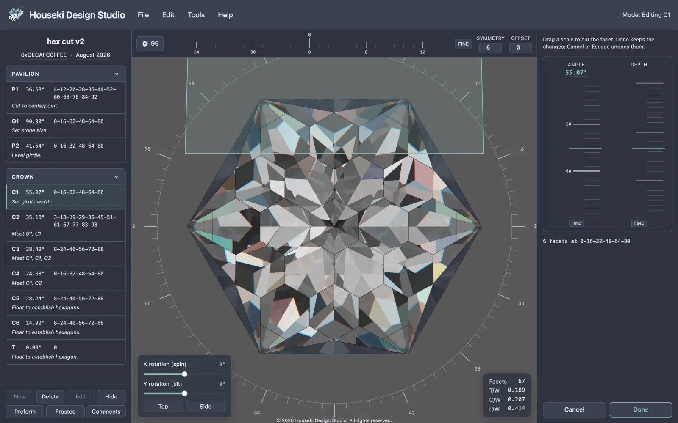The image size is (678, 423).
Task: Select the C4 24.88° crown row
Action: (x=66, y=278)
